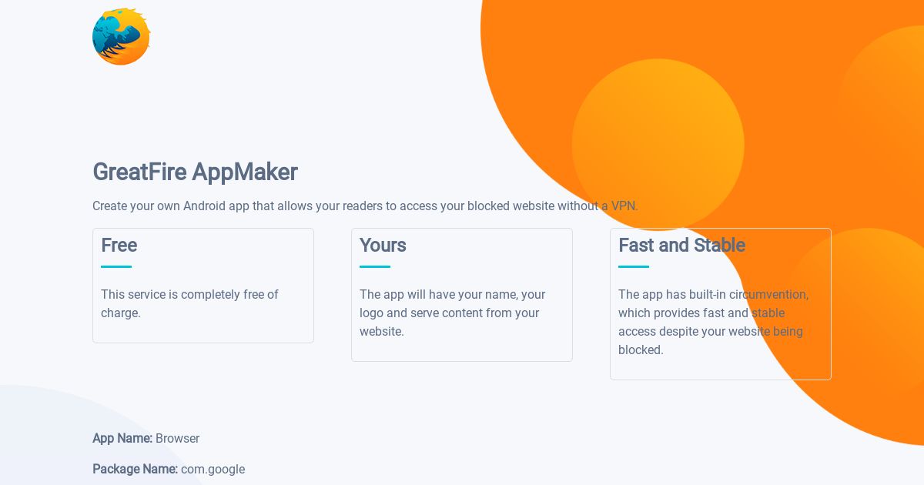Select the com.google package value
The height and width of the screenshot is (485, 924).
click(213, 469)
